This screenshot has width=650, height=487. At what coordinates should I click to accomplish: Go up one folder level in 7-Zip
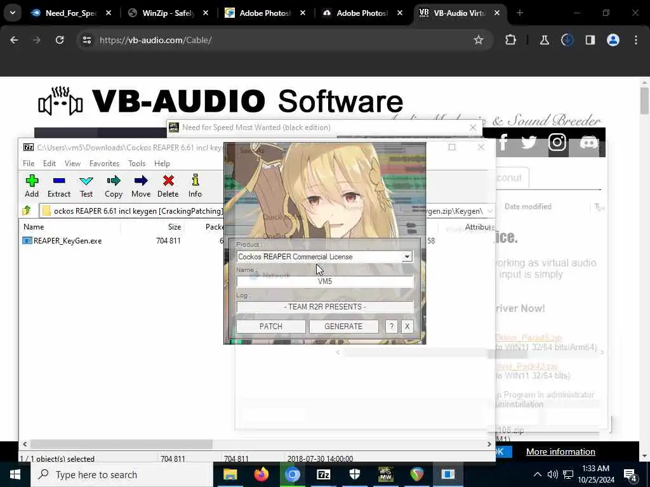click(x=27, y=211)
